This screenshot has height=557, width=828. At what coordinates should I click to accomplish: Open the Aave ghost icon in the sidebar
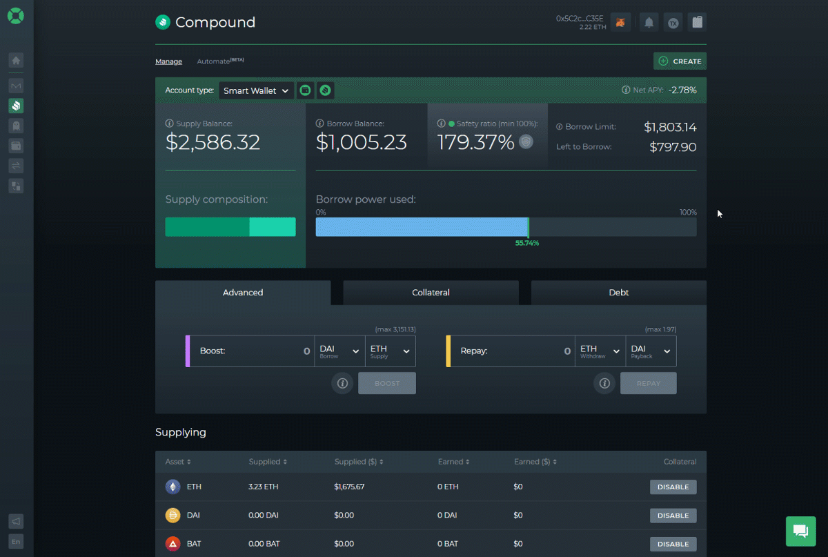16,126
